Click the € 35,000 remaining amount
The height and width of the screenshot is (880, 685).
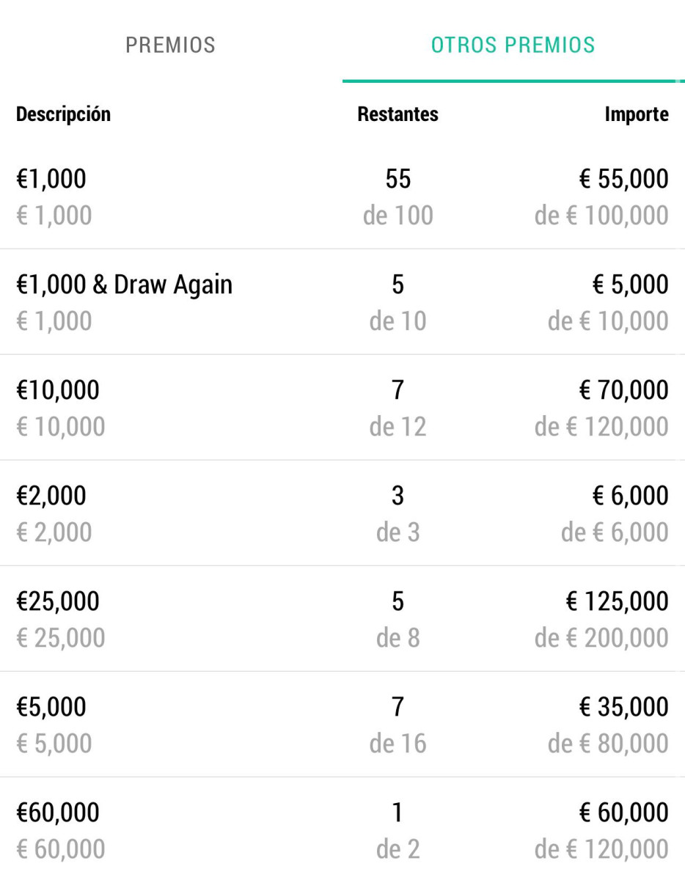(622, 707)
